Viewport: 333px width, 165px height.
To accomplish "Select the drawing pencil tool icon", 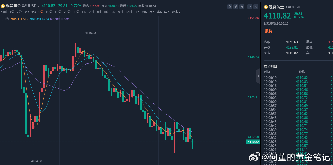I will click(236, 7).
